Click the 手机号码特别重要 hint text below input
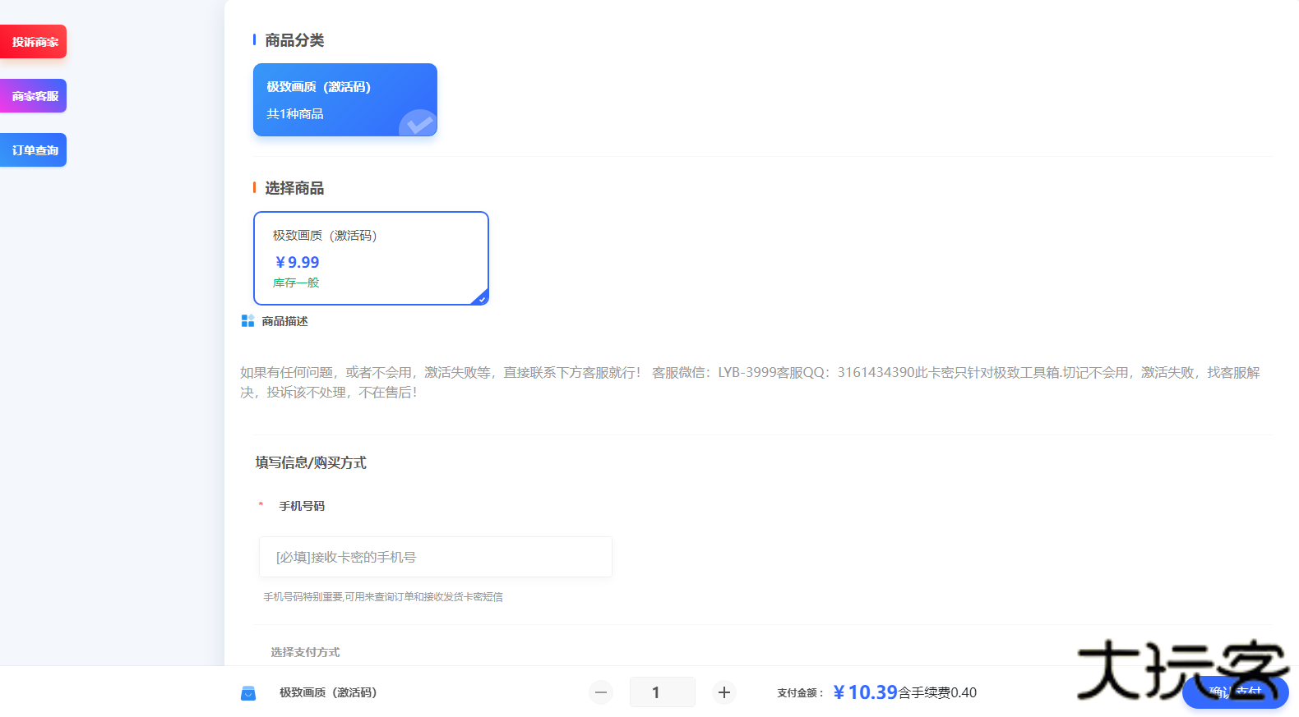This screenshot has width=1299, height=717. 383,597
